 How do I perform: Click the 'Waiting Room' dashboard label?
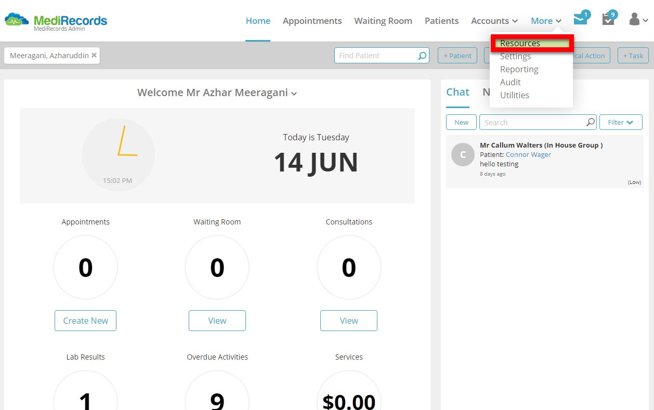point(217,222)
